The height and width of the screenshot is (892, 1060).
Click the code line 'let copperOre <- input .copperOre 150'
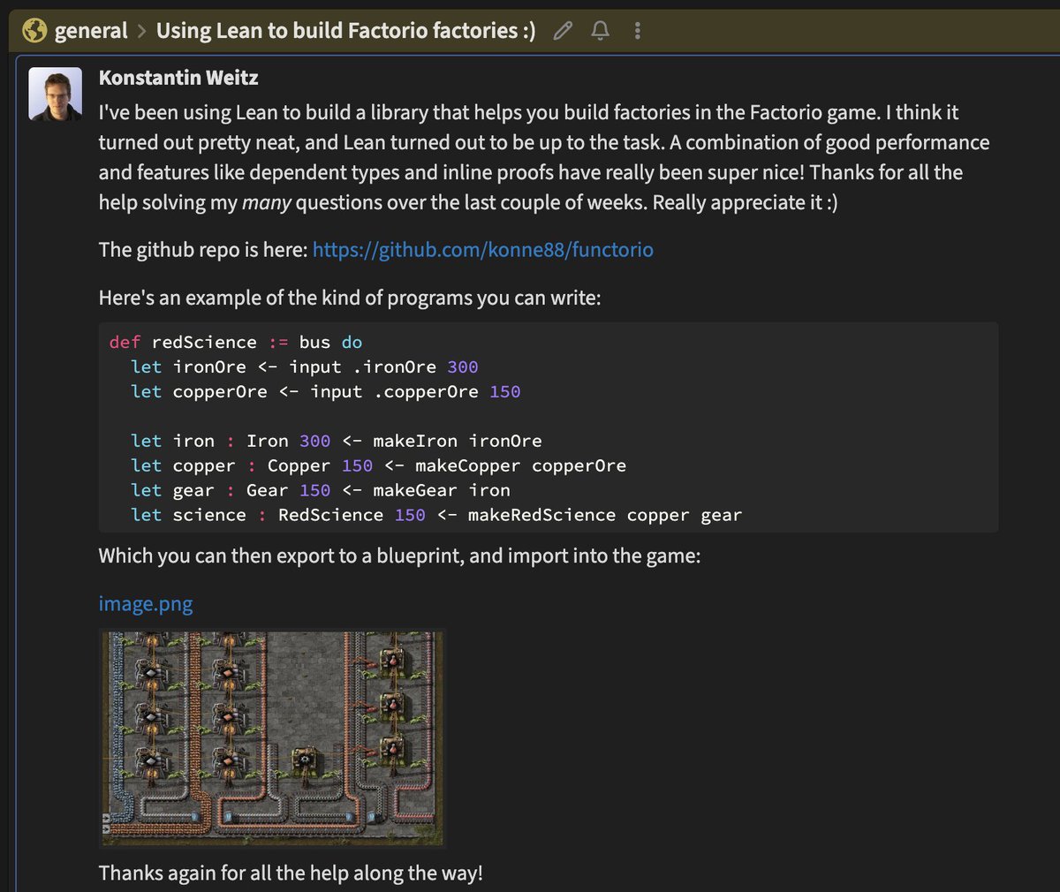click(x=326, y=391)
